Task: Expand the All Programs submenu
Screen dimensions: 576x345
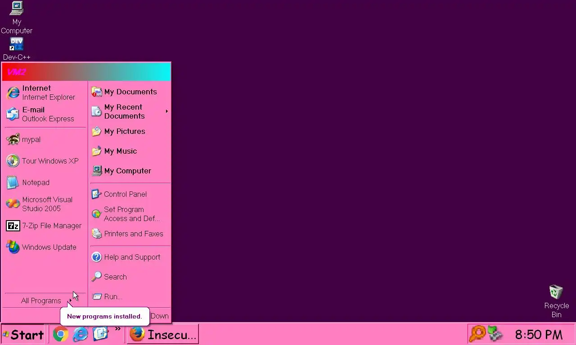Action: point(45,301)
